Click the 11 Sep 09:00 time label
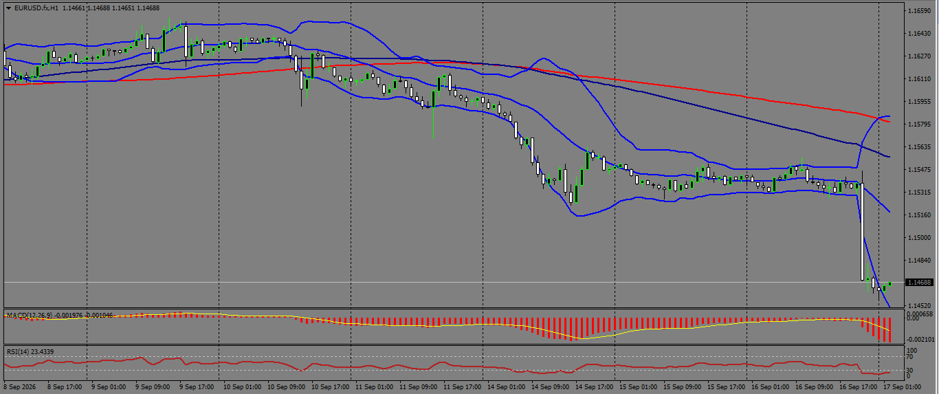 [x=418, y=387]
